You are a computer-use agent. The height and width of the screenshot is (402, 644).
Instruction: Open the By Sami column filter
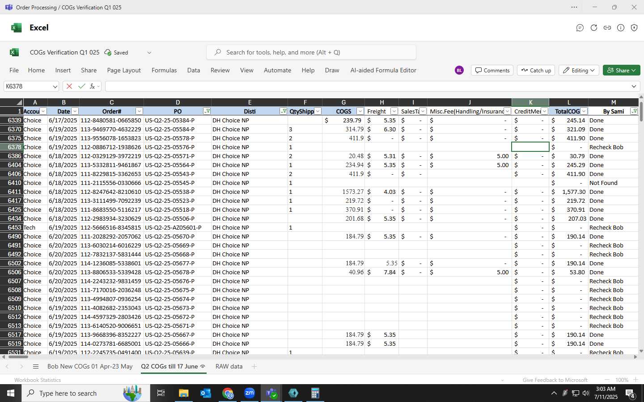click(634, 111)
